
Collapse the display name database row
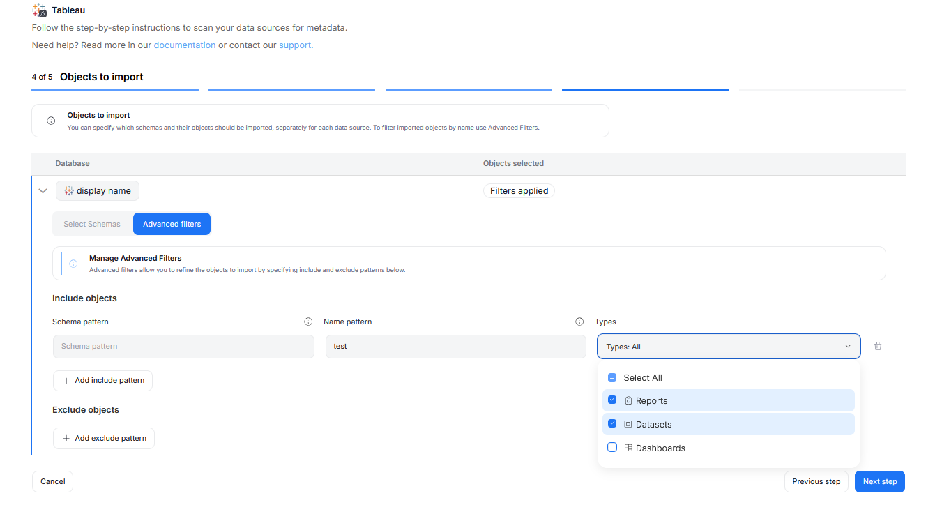pyautogui.click(x=43, y=191)
